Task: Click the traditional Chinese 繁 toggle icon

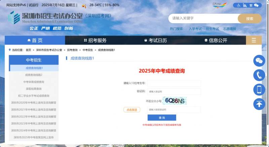Action: tap(251, 5)
